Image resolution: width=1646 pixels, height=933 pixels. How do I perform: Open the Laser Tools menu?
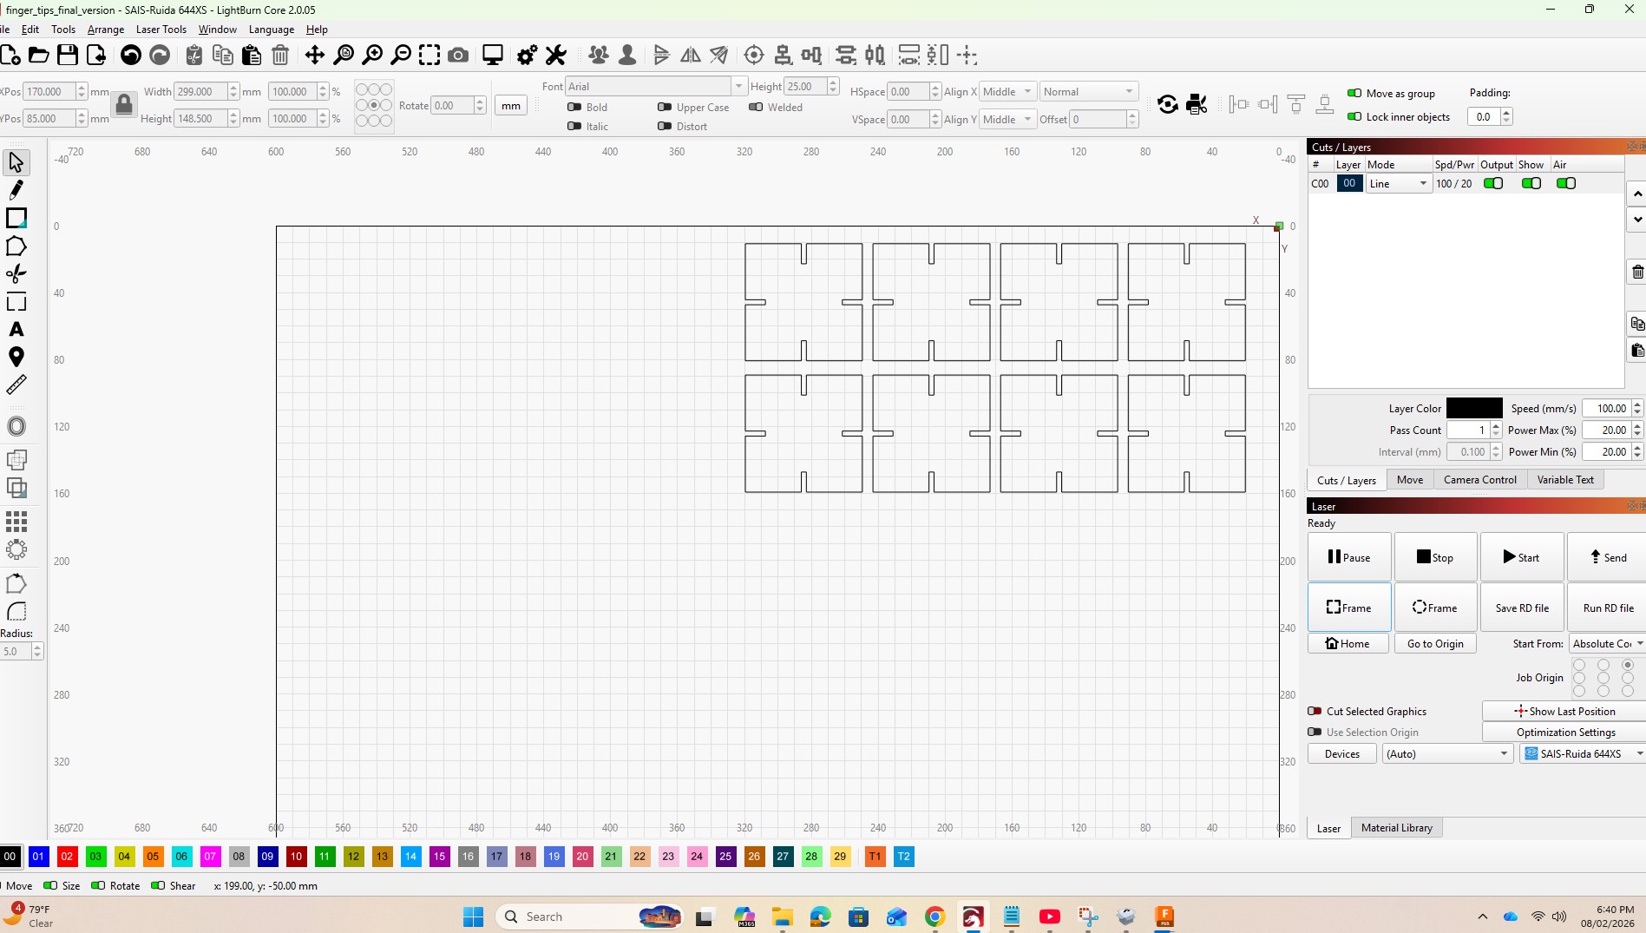(x=161, y=29)
